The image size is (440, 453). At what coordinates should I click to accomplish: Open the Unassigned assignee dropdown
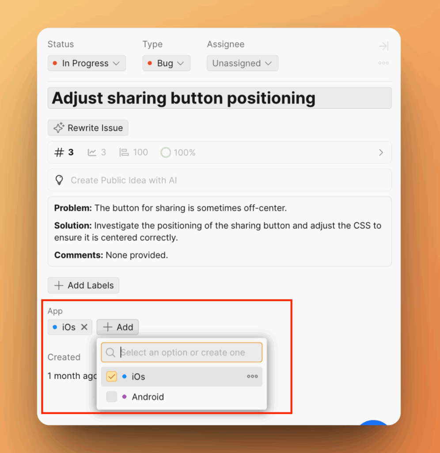point(243,63)
